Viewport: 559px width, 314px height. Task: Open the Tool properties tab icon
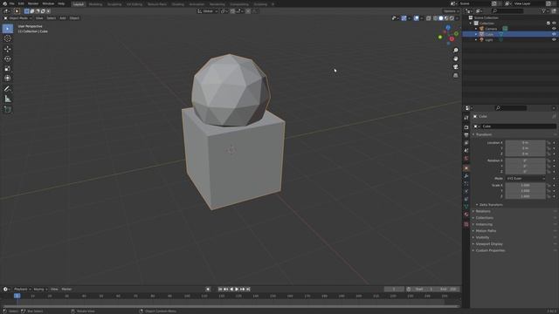466,118
